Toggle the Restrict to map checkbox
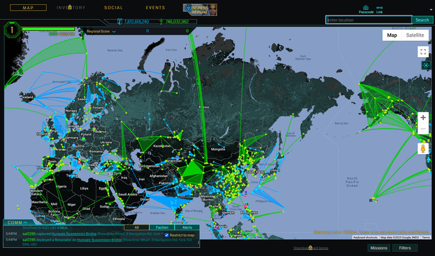Image resolution: width=435 pixels, height=256 pixels. [x=167, y=235]
